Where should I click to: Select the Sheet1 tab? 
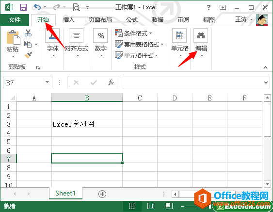click(x=65, y=193)
